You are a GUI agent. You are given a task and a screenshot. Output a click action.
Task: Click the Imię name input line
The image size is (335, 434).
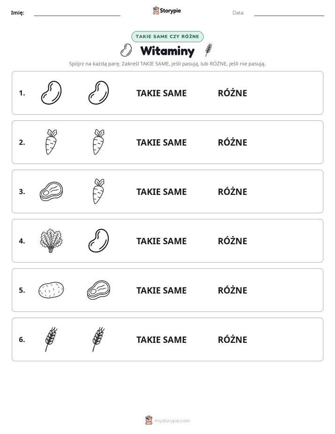point(77,13)
